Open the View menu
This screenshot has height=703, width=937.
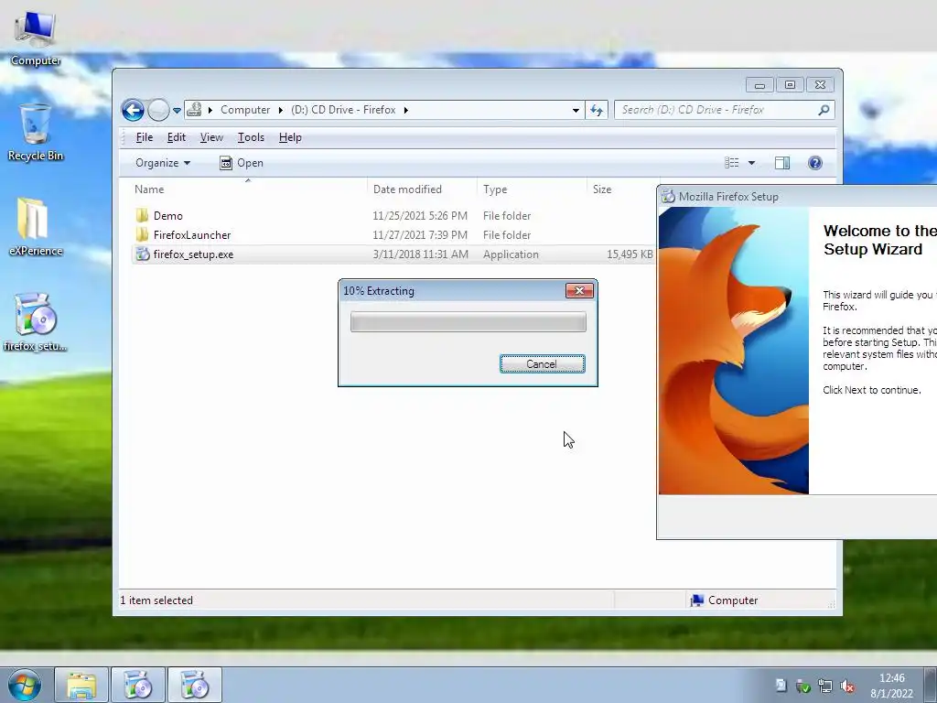(211, 137)
